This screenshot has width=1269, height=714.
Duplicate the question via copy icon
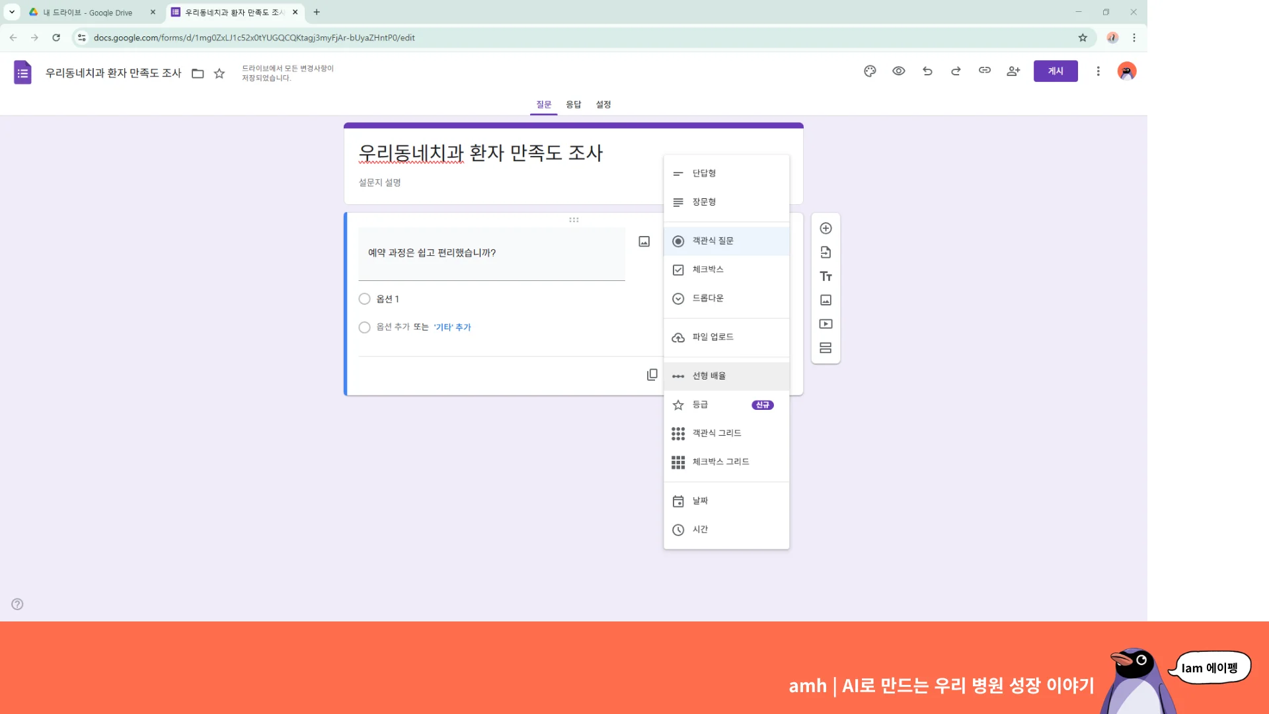(652, 374)
